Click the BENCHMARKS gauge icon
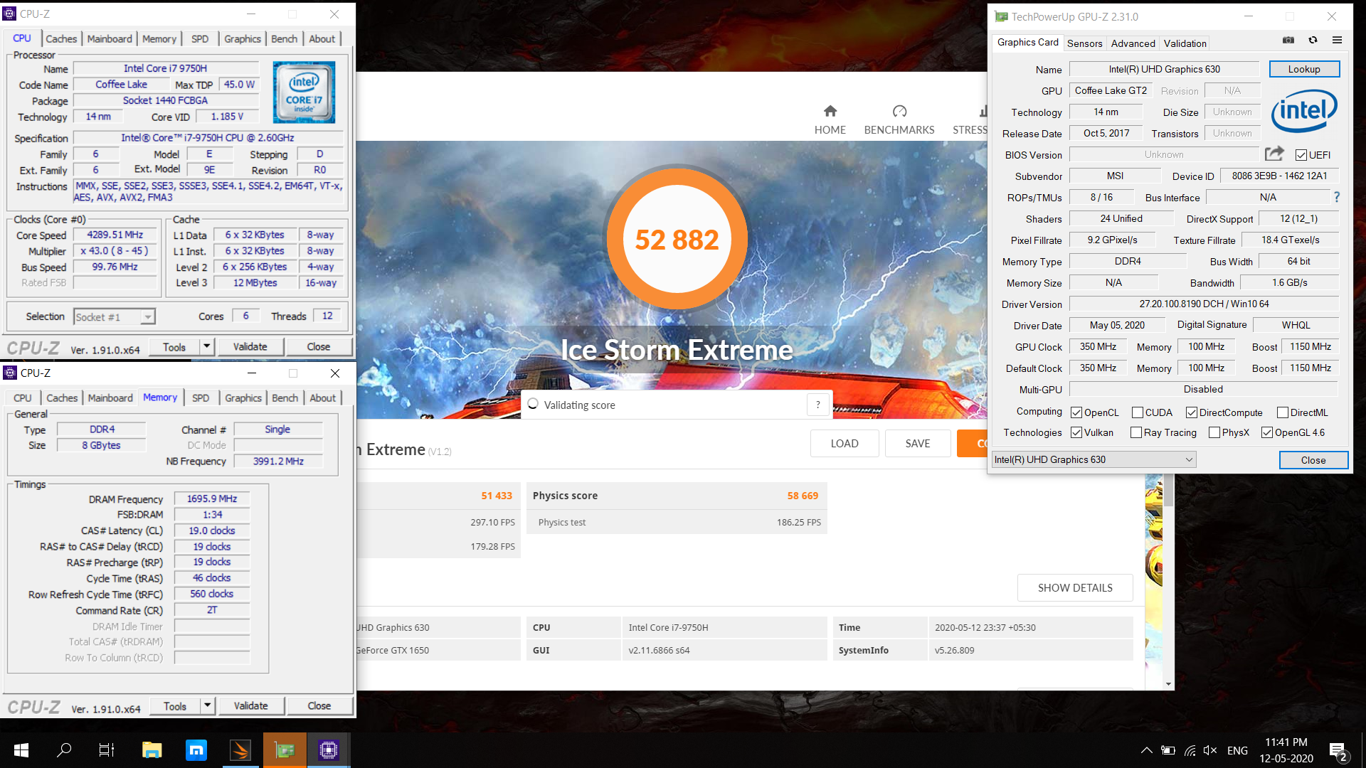Screen dimensions: 1366x768 (x=899, y=111)
